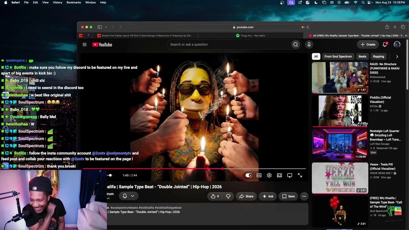Toggle closed captions on the video
409x230 pixels.
tap(259, 175)
